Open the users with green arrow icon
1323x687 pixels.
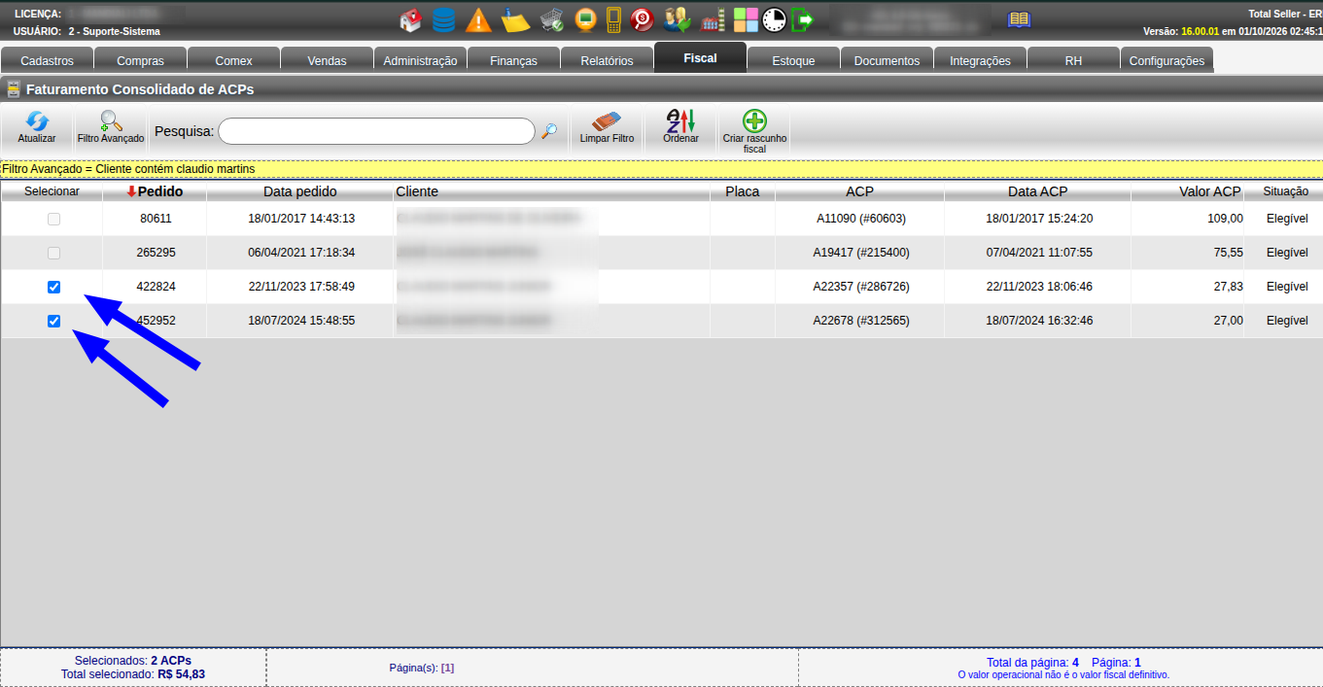[677, 20]
